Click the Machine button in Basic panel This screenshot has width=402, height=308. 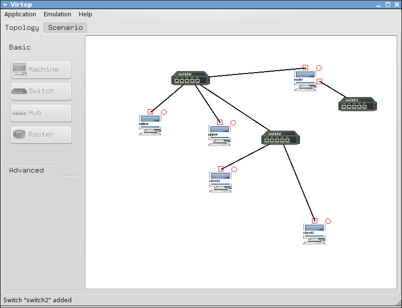coord(41,70)
